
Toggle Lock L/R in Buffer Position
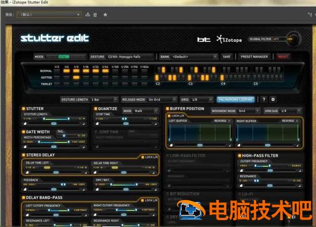[x=169, y=116]
